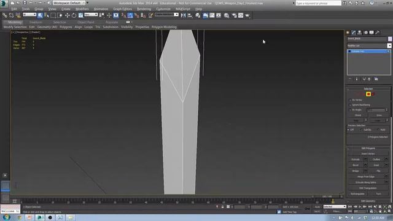The width and height of the screenshot is (393, 221).
Task: Click the Grow selection button
Action: point(379,115)
